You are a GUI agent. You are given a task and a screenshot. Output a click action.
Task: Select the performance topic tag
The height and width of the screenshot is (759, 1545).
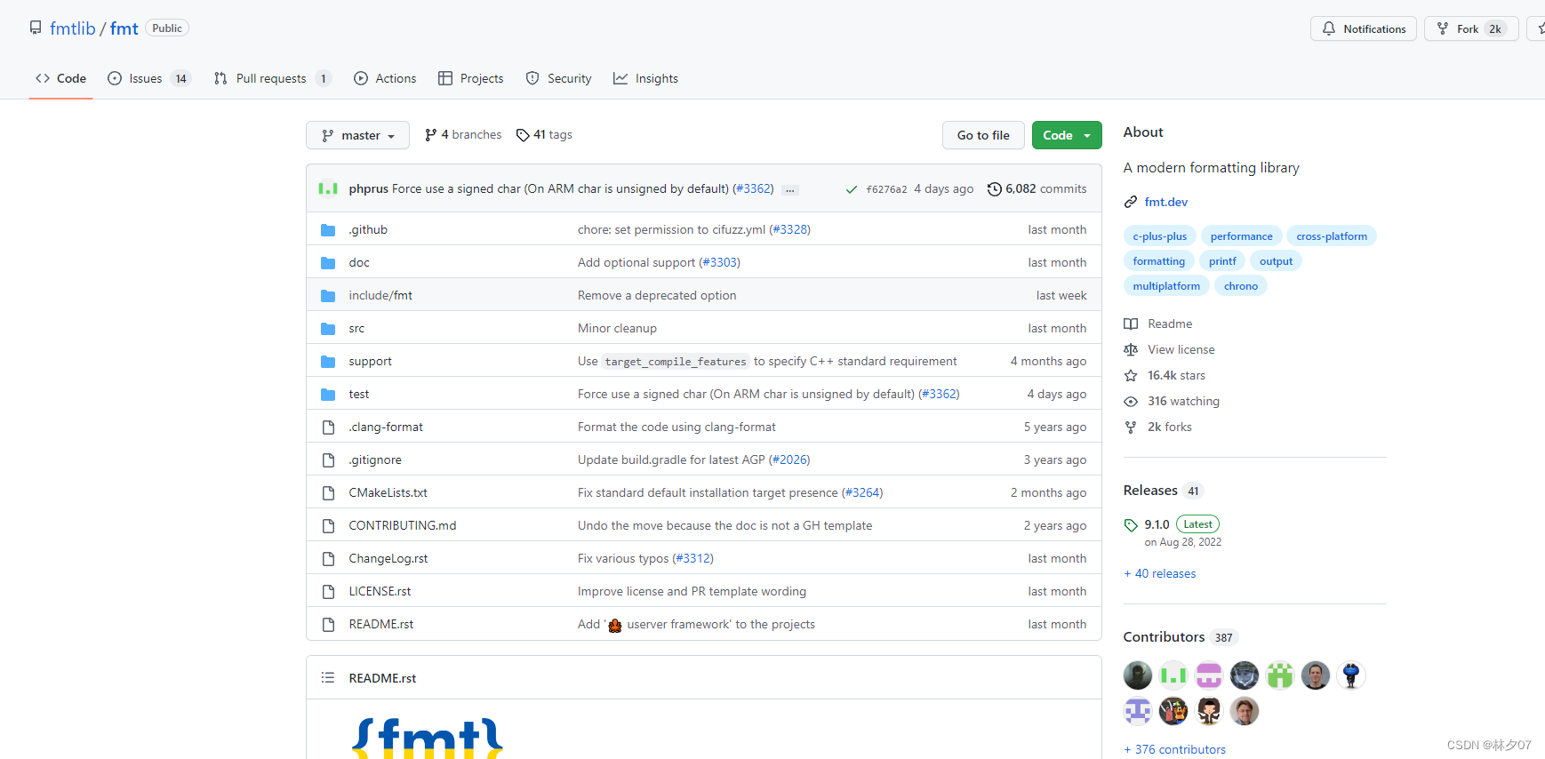point(1241,236)
